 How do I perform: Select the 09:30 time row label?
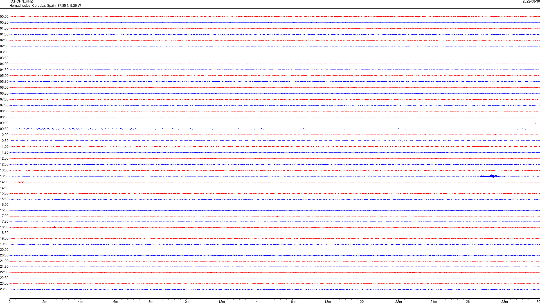pyautogui.click(x=4, y=129)
